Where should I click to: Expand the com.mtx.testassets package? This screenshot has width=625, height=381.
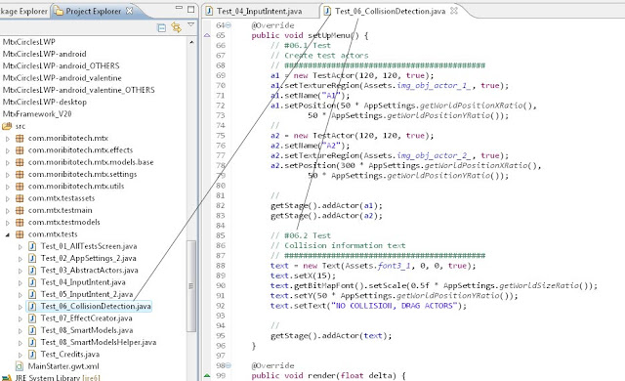click(x=8, y=199)
